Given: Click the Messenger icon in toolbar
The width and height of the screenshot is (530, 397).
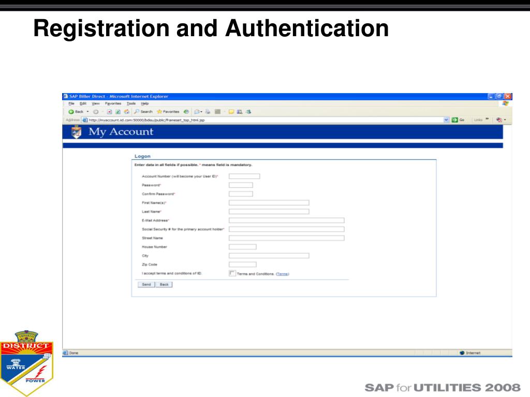Looking at the screenshot, I should coord(248,112).
